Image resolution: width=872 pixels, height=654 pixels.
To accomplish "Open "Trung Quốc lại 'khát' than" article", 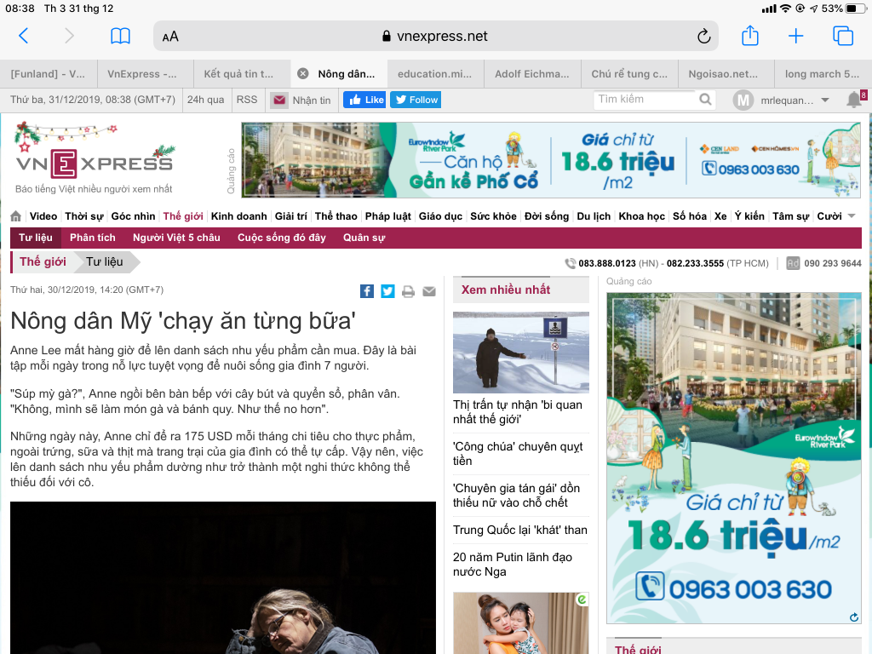I will coord(520,530).
